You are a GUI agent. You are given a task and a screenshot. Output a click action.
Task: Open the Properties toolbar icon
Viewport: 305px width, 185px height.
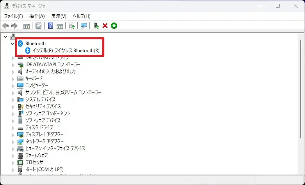[x=39, y=26]
